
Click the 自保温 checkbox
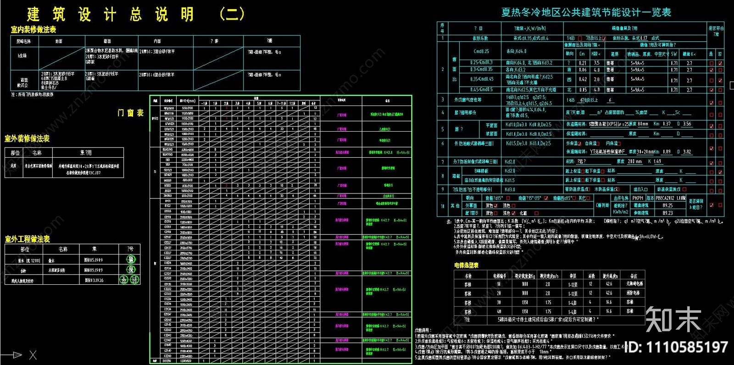pos(598,144)
